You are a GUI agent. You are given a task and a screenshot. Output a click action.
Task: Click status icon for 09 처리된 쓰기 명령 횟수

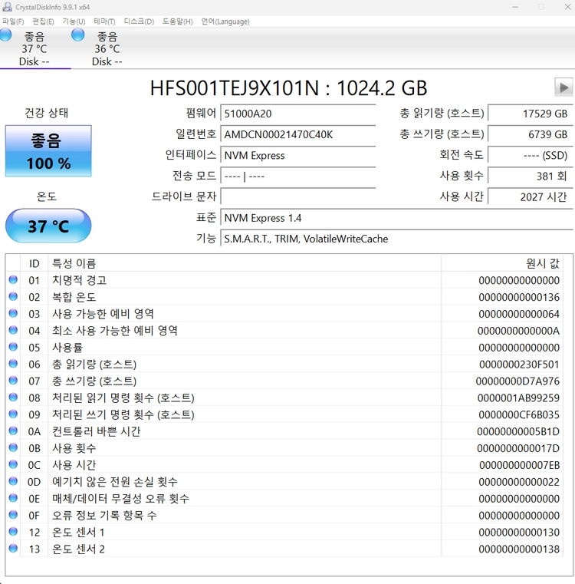(x=13, y=414)
